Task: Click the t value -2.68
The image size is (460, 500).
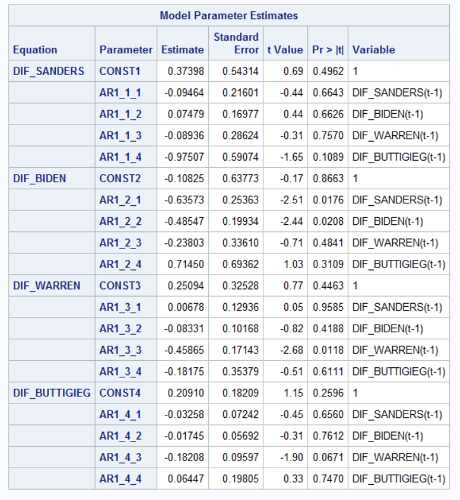Action: click(291, 350)
